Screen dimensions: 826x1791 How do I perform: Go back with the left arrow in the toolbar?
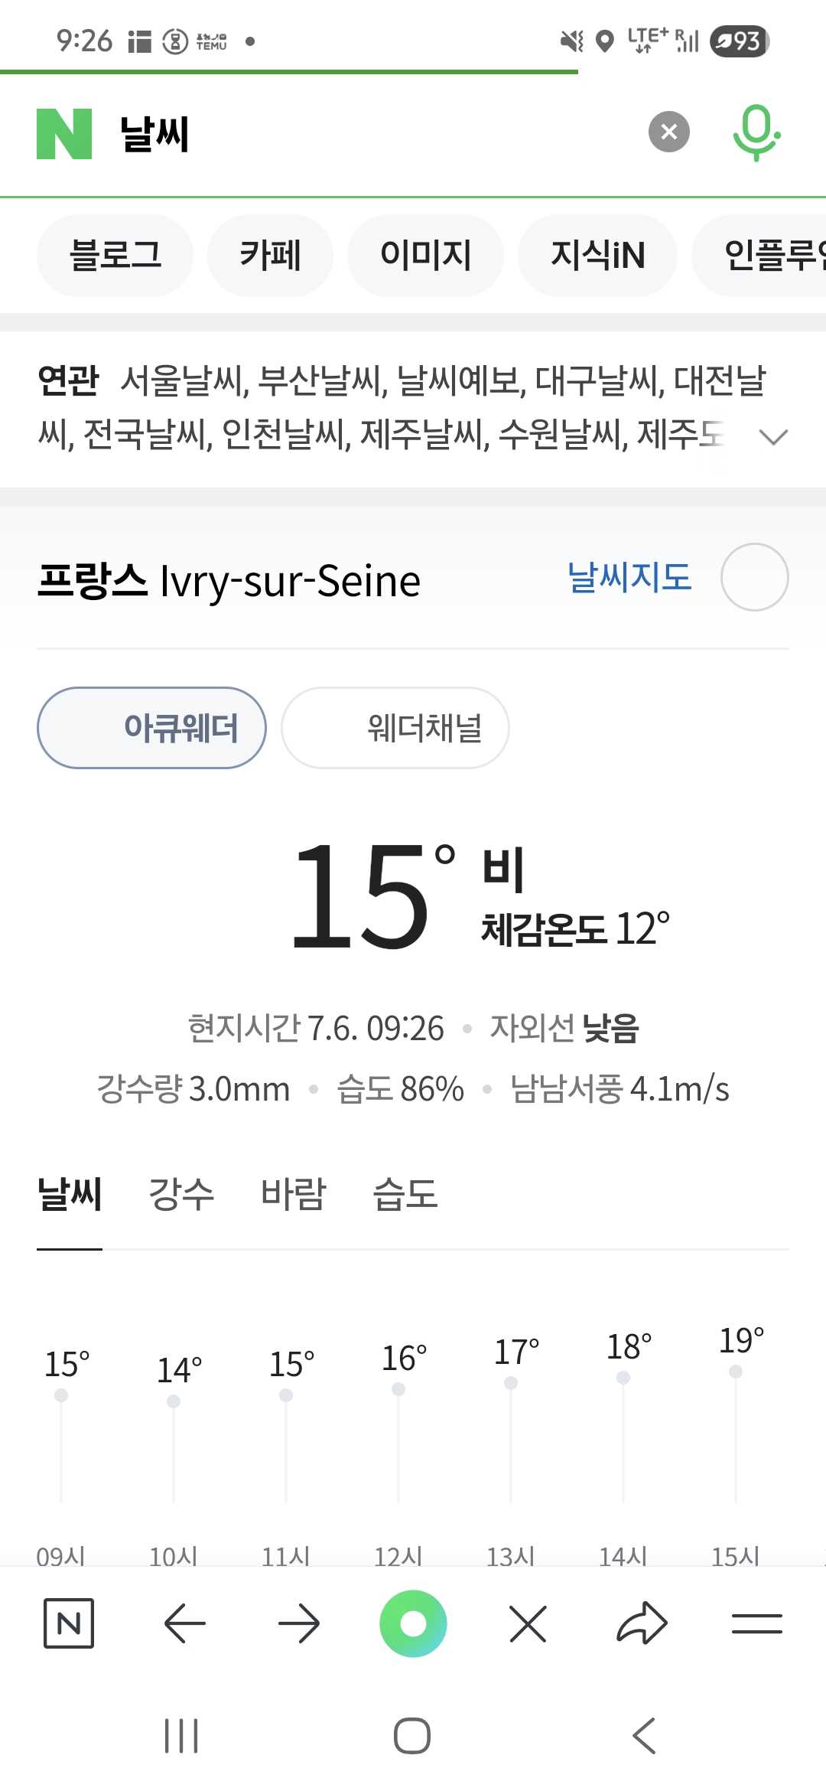point(184,1623)
